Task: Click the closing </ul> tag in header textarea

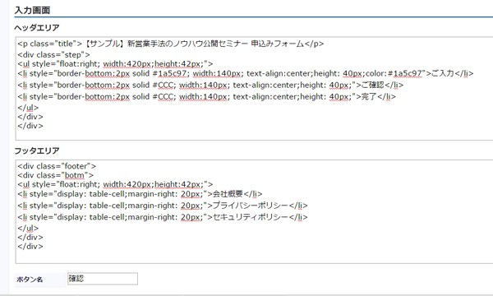Action: (x=28, y=108)
